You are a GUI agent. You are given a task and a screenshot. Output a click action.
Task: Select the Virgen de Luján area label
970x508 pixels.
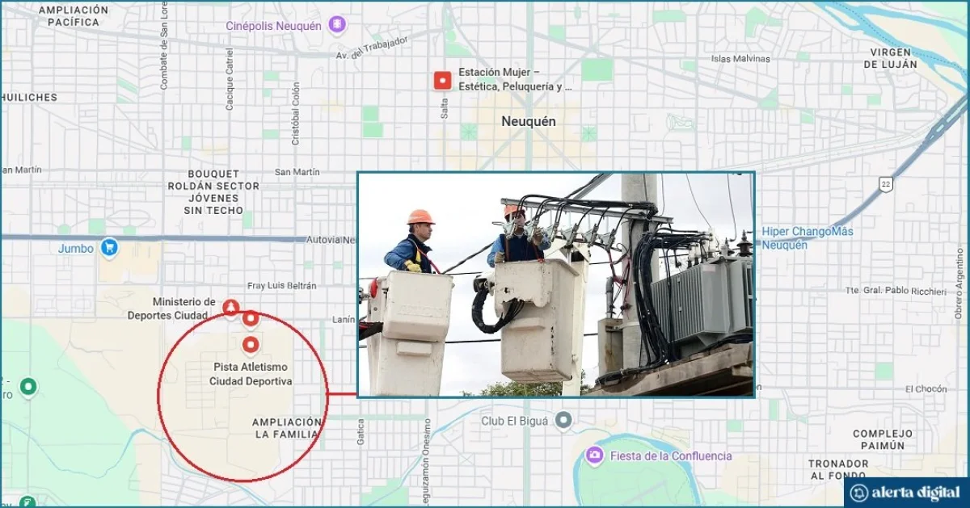click(894, 58)
